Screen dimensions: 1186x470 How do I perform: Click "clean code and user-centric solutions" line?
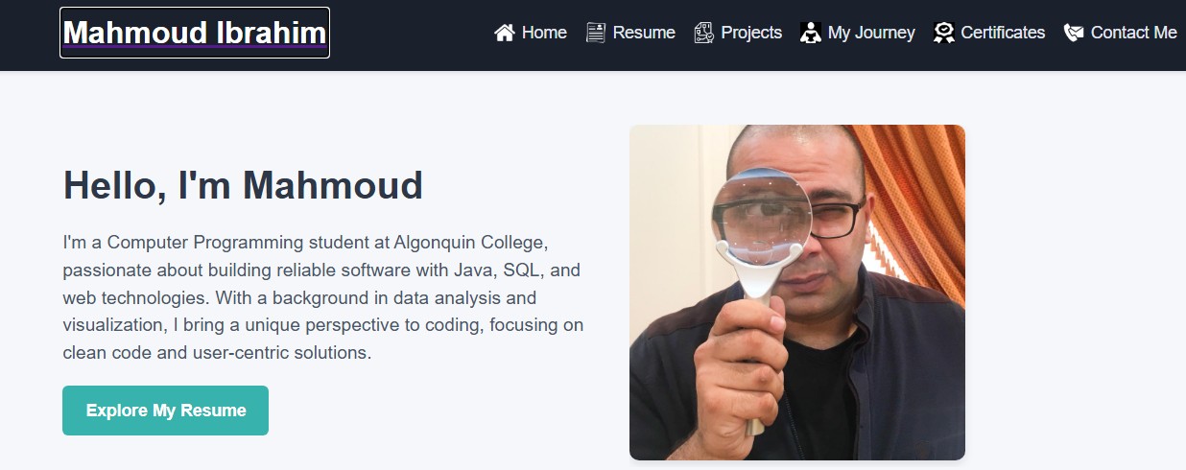tap(217, 352)
